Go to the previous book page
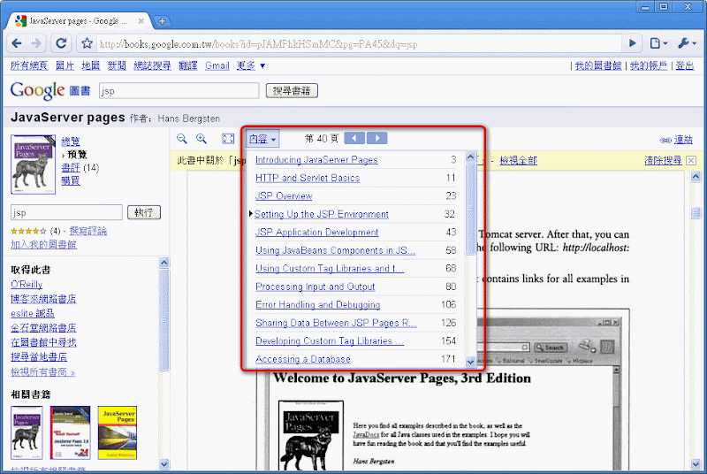The image size is (707, 474). point(354,138)
